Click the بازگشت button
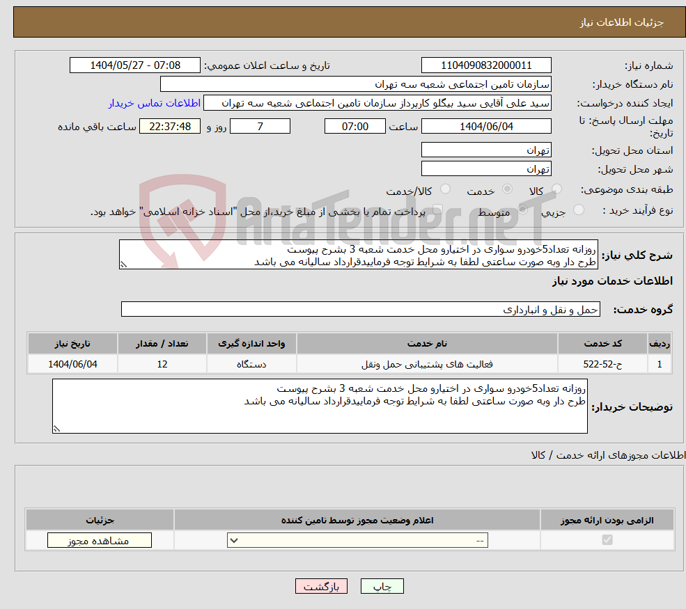 (321, 586)
